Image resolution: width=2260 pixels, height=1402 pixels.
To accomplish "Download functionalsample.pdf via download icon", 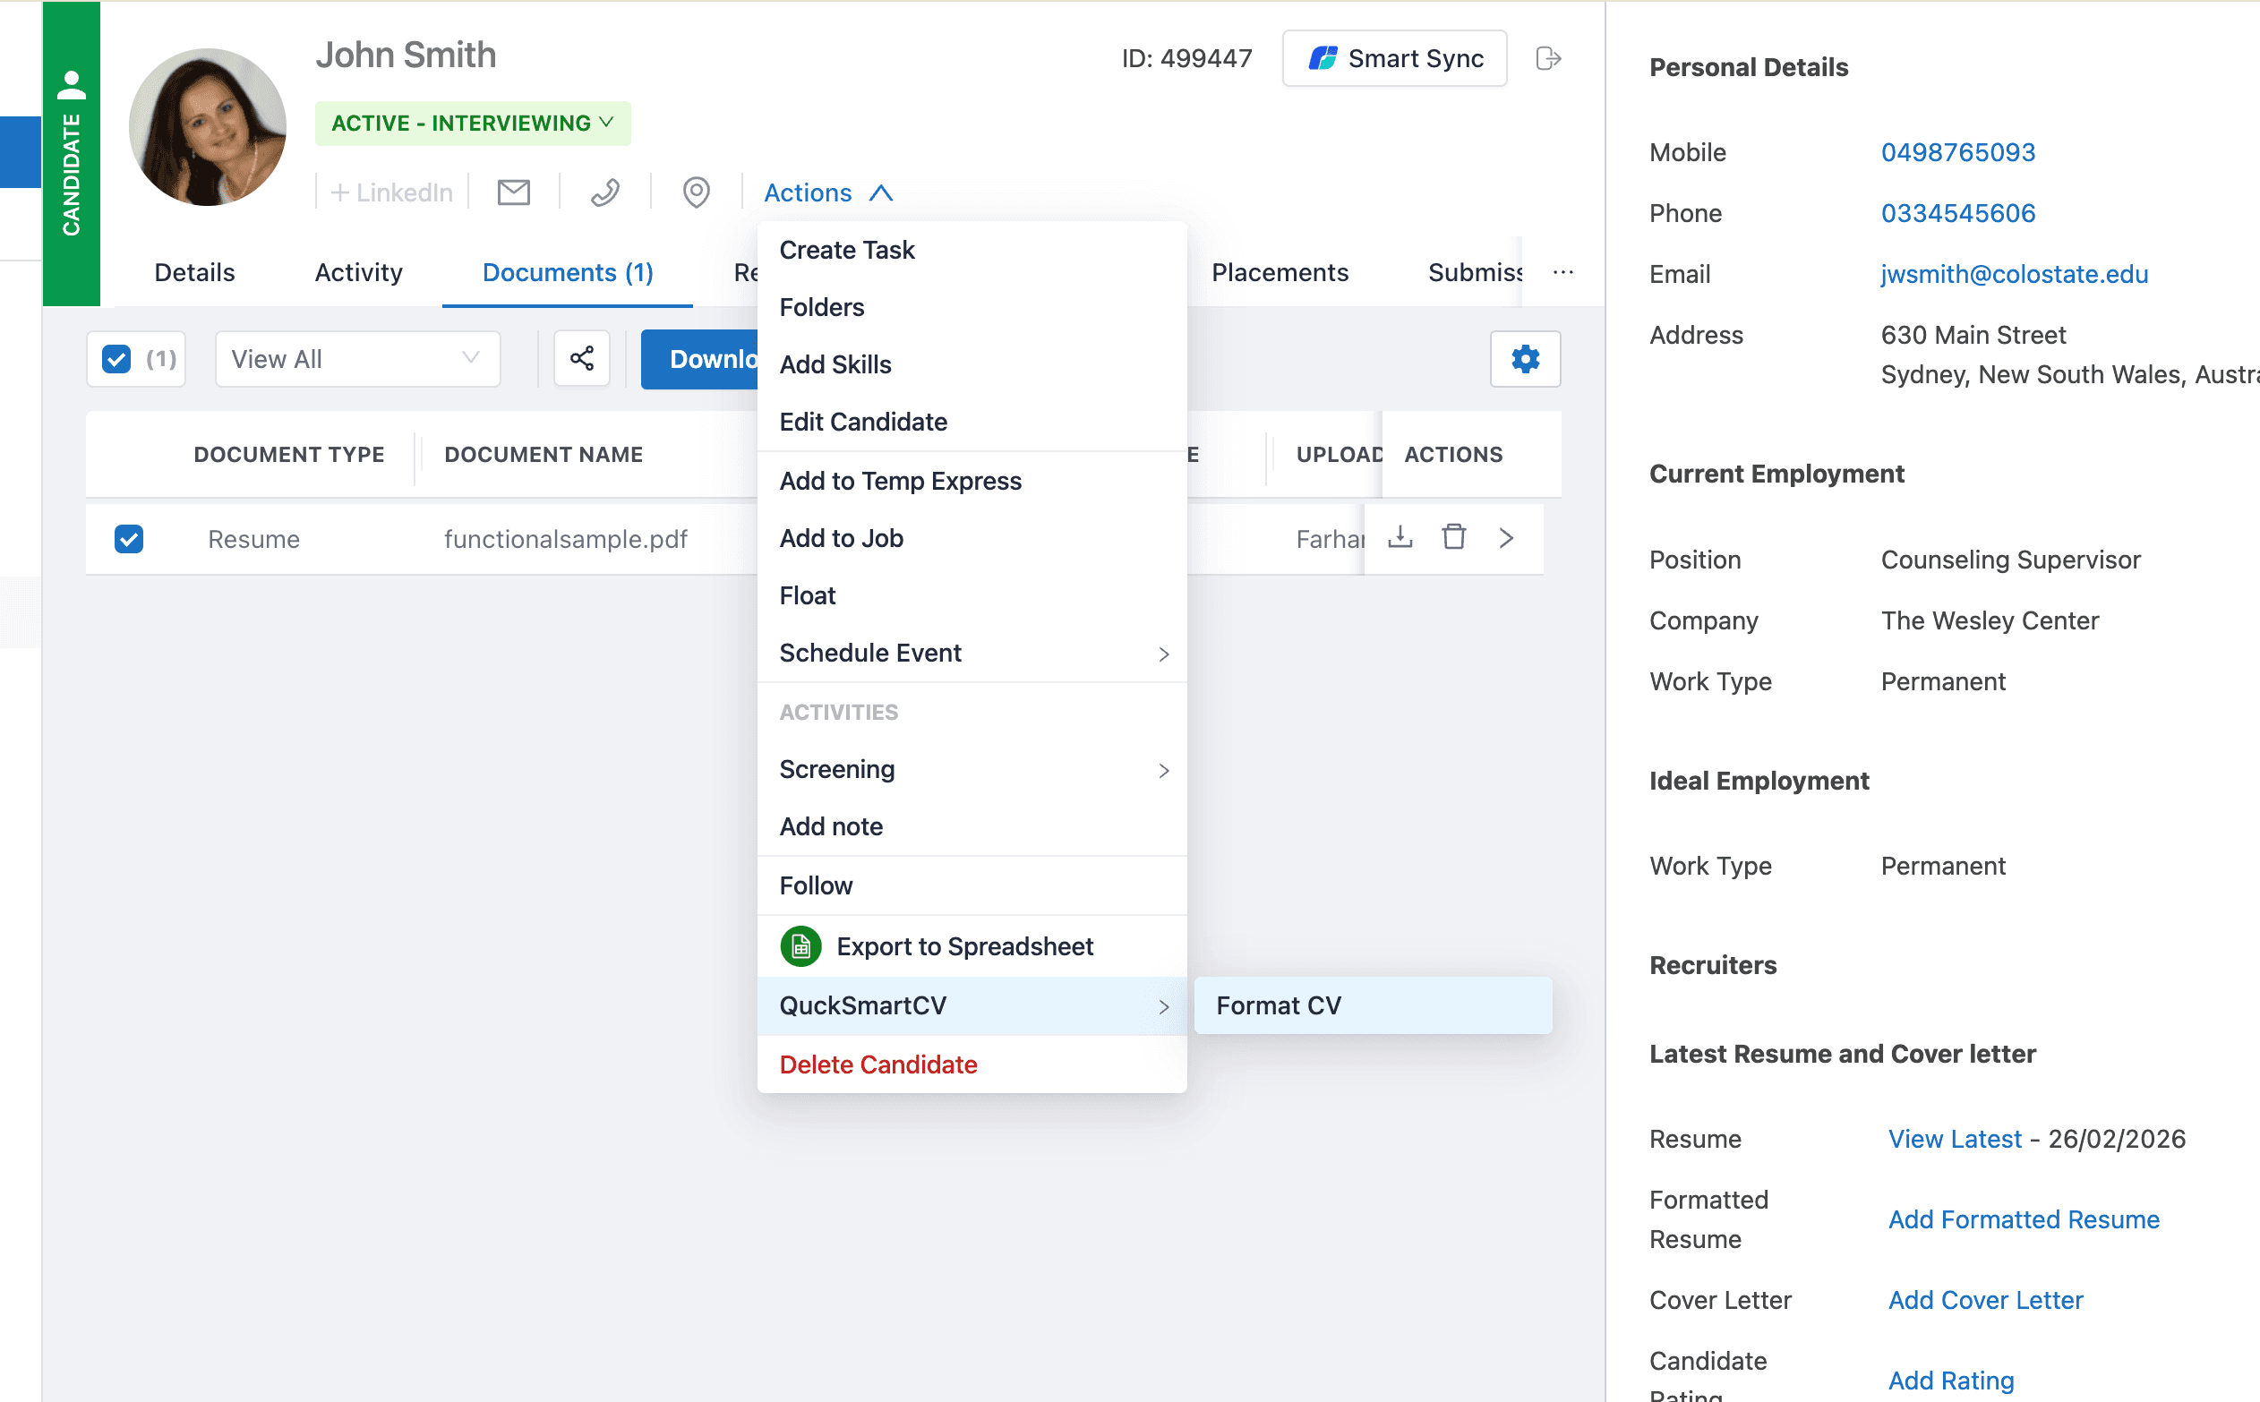I will 1400,537.
